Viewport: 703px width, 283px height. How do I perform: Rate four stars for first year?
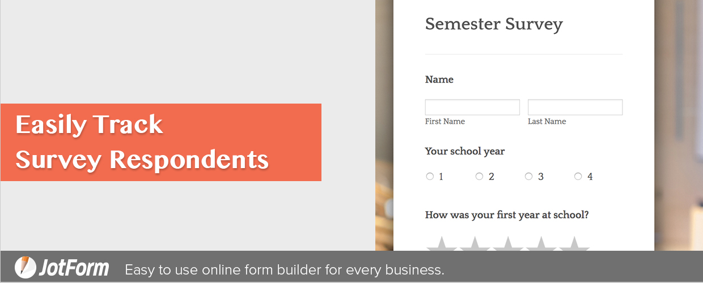[x=541, y=245]
